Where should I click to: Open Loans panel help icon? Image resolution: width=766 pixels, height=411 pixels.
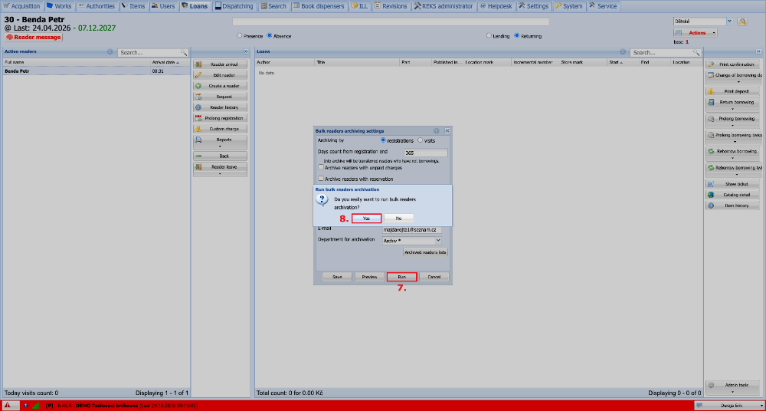[623, 51]
